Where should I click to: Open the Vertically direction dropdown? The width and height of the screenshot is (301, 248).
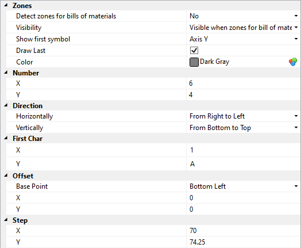click(x=296, y=128)
